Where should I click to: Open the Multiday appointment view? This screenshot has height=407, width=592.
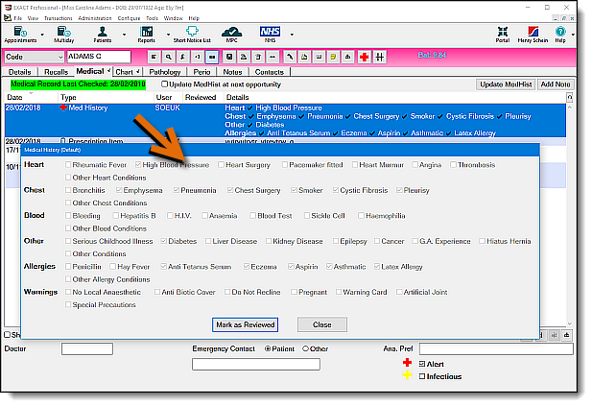(x=64, y=34)
